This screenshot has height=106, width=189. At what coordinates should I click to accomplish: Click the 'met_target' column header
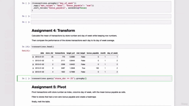(x=81, y=53)
